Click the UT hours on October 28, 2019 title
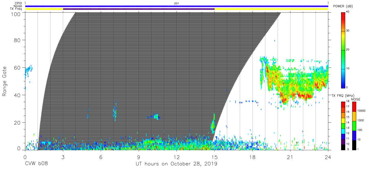The image size is (369, 170). (x=177, y=164)
